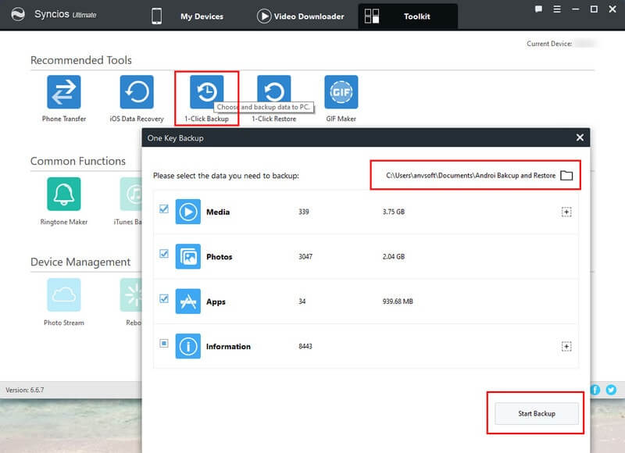
Task: Open the hamburger menu in title bar
Action: (557, 9)
